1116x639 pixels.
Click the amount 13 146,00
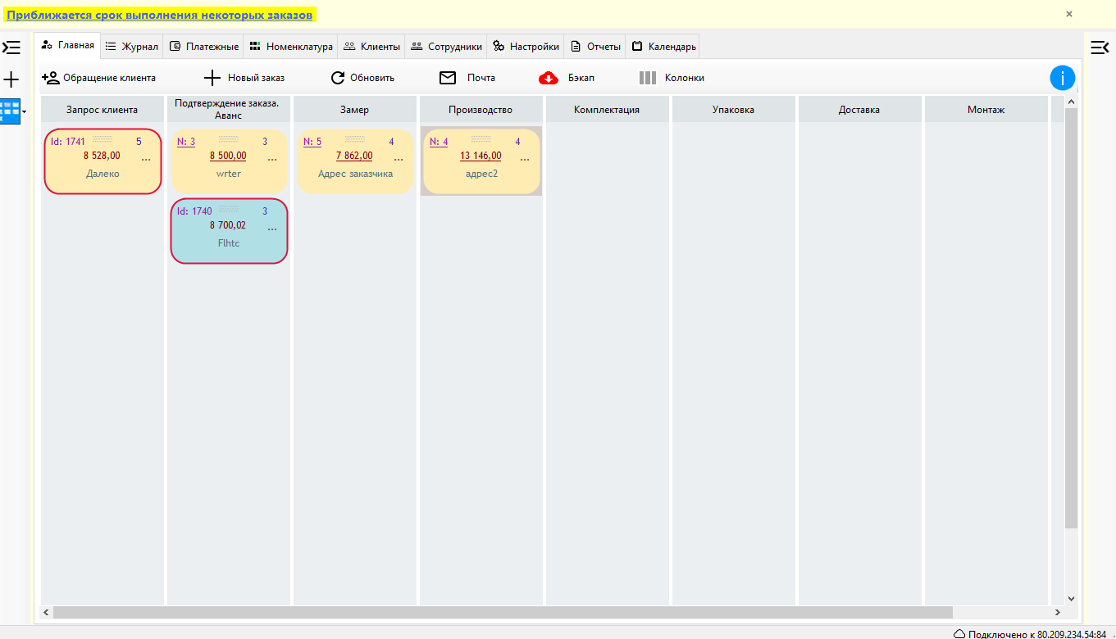[x=481, y=156]
